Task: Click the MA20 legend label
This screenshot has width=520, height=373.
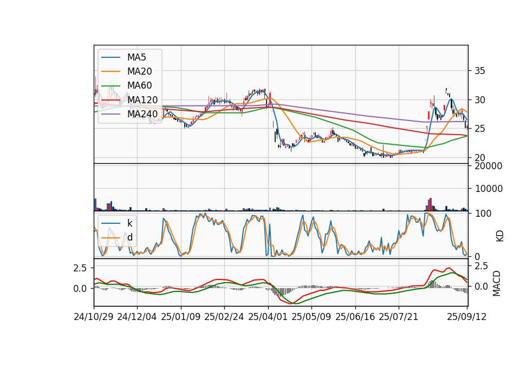Action: (139, 71)
